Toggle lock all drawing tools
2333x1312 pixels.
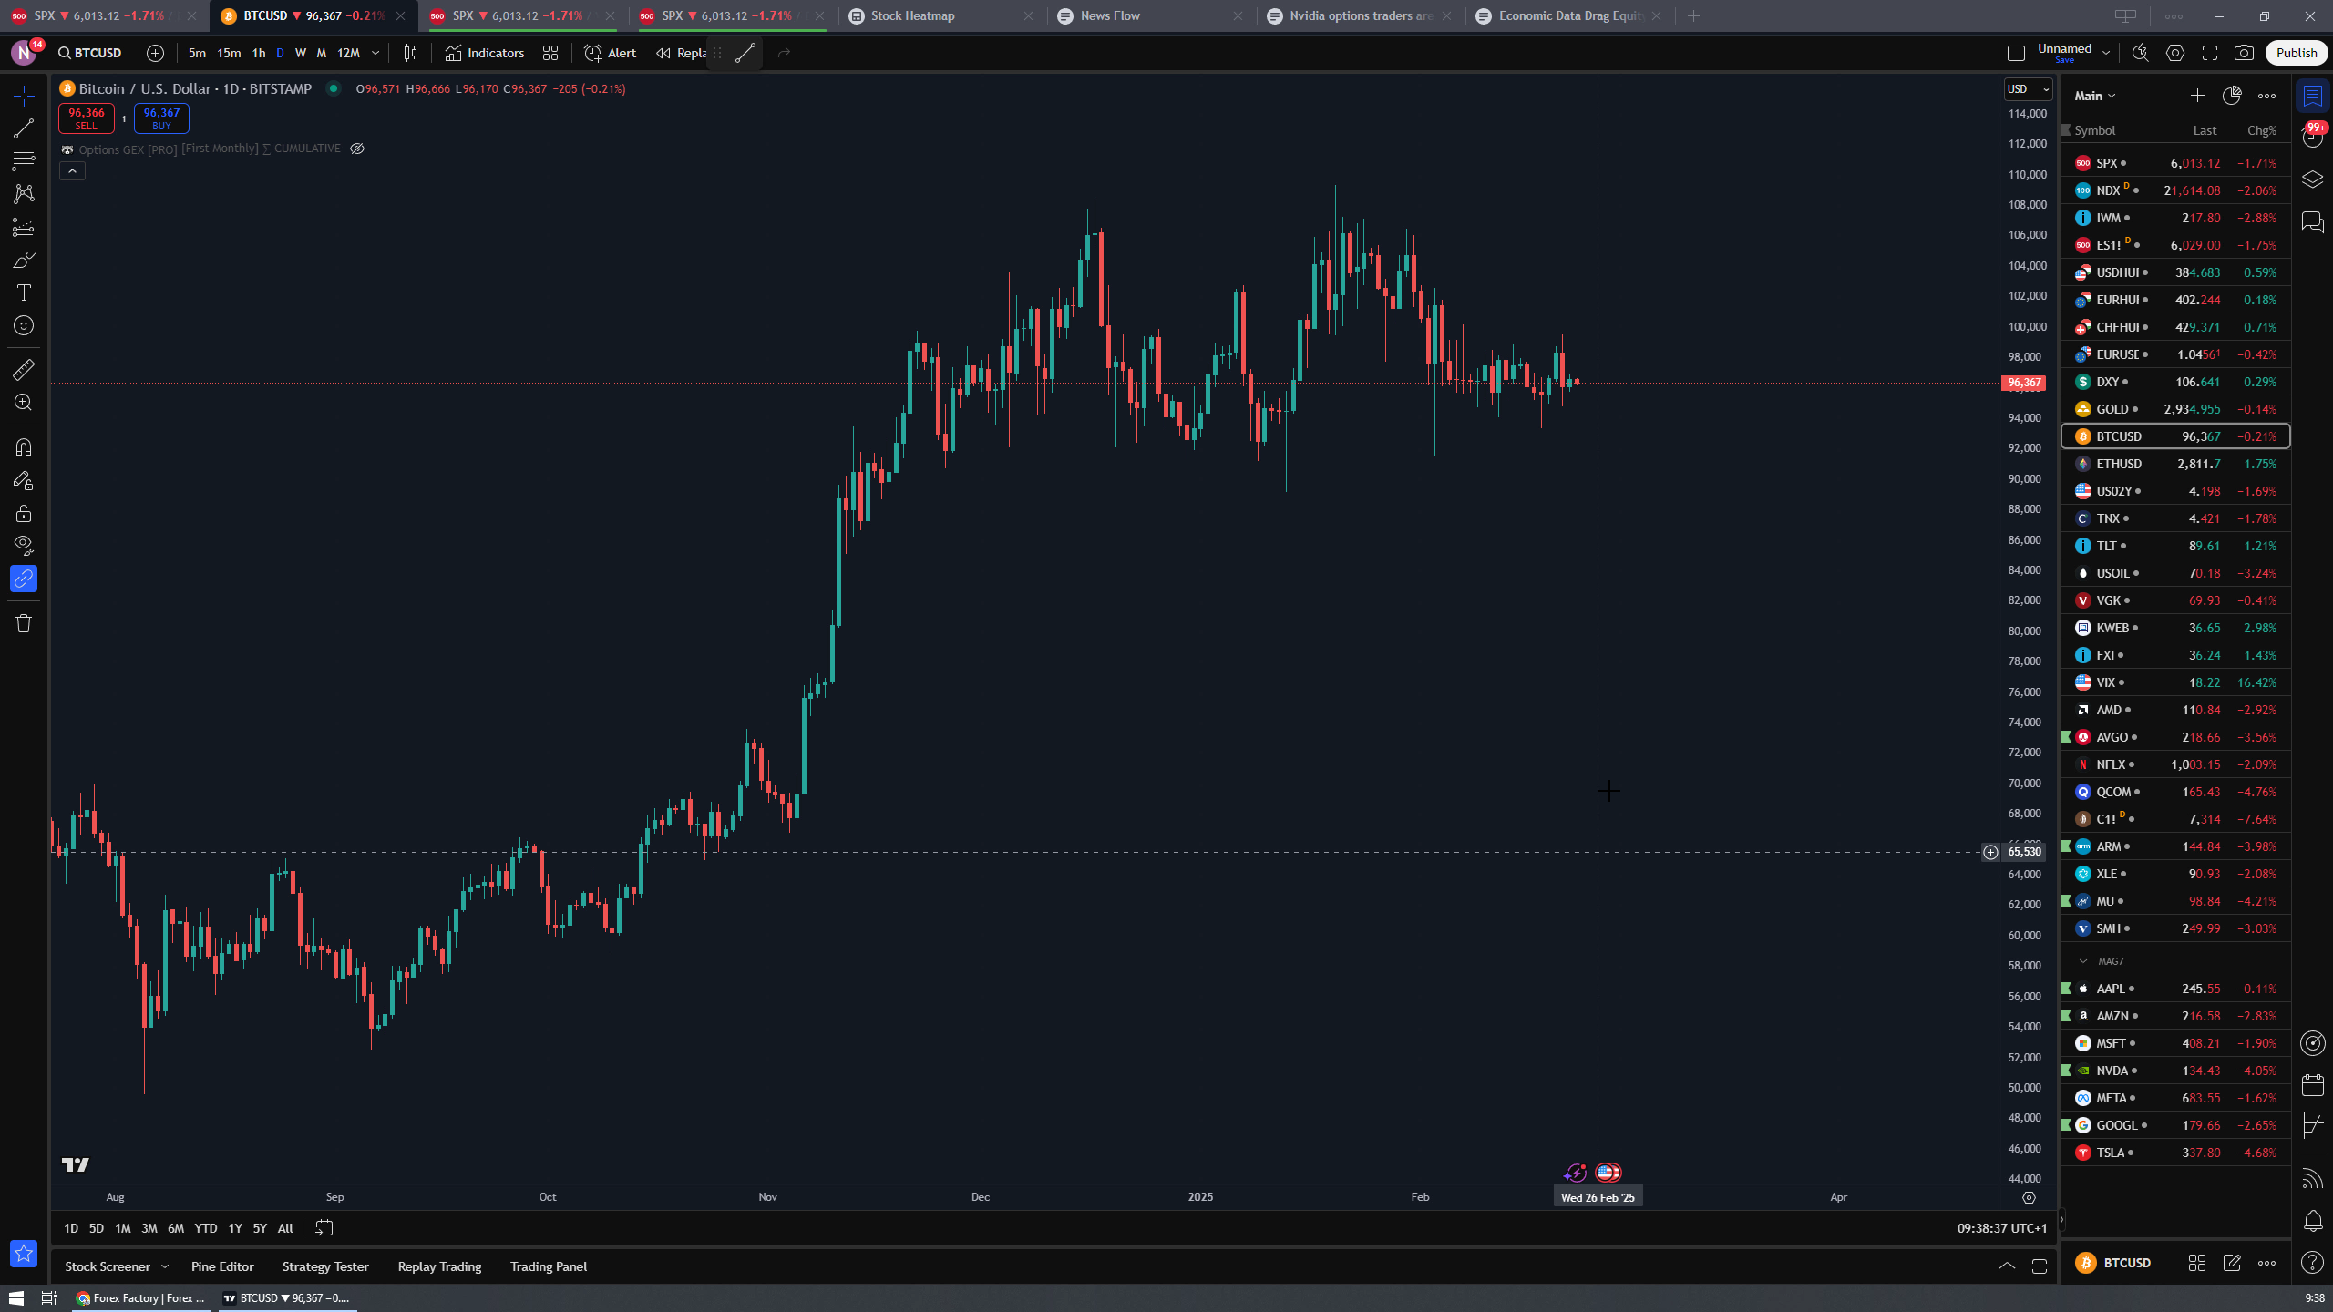coord(24,513)
